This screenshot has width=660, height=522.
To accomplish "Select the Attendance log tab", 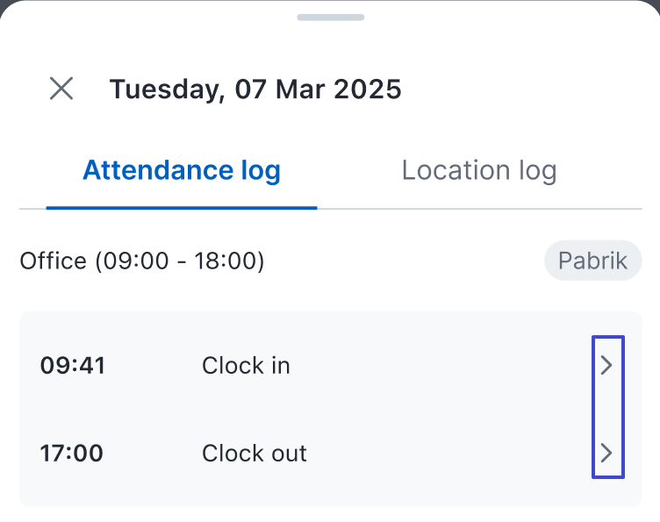I will 182,170.
